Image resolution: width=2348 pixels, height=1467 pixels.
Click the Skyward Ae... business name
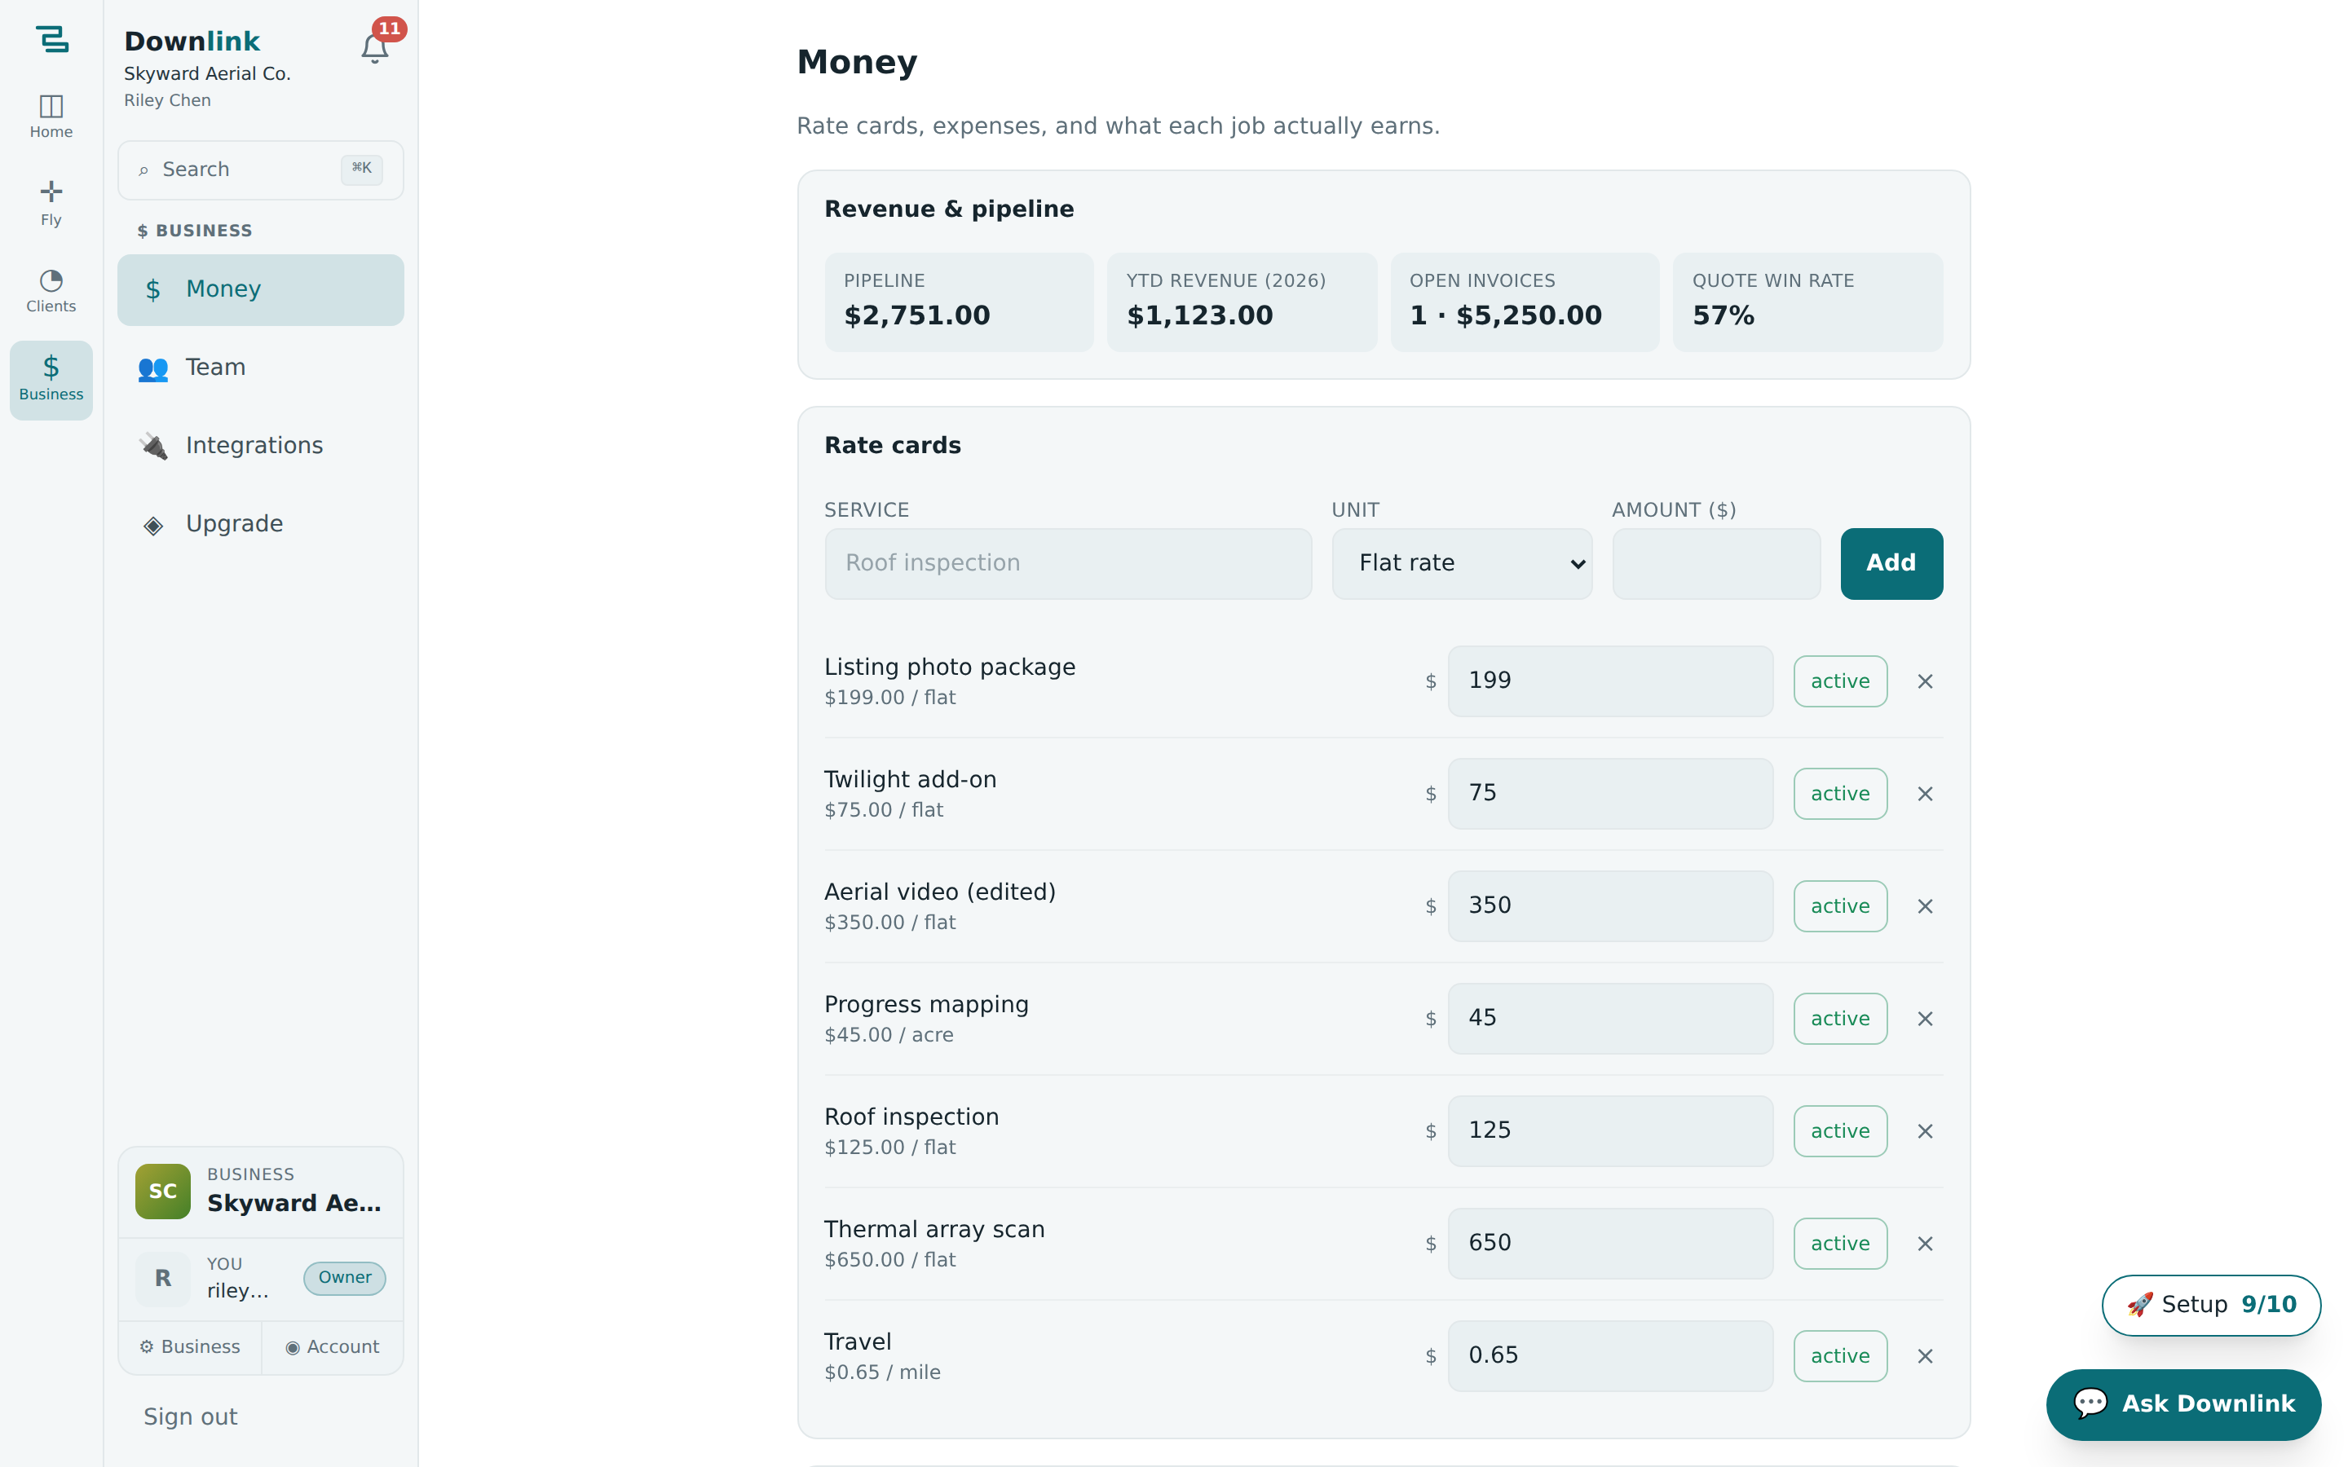(x=294, y=1203)
